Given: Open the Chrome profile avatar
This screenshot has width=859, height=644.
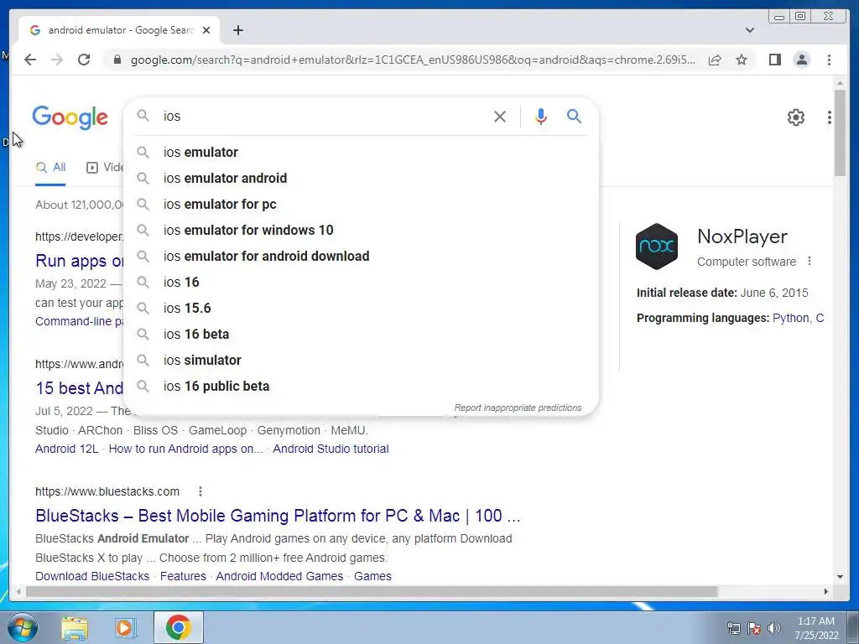Looking at the screenshot, I should point(801,60).
